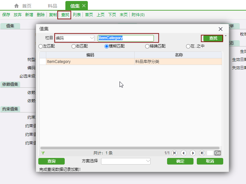Go to next page of results
246x184 pixels.
point(193,153)
